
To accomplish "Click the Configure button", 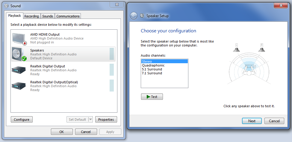I will click(22, 120).
